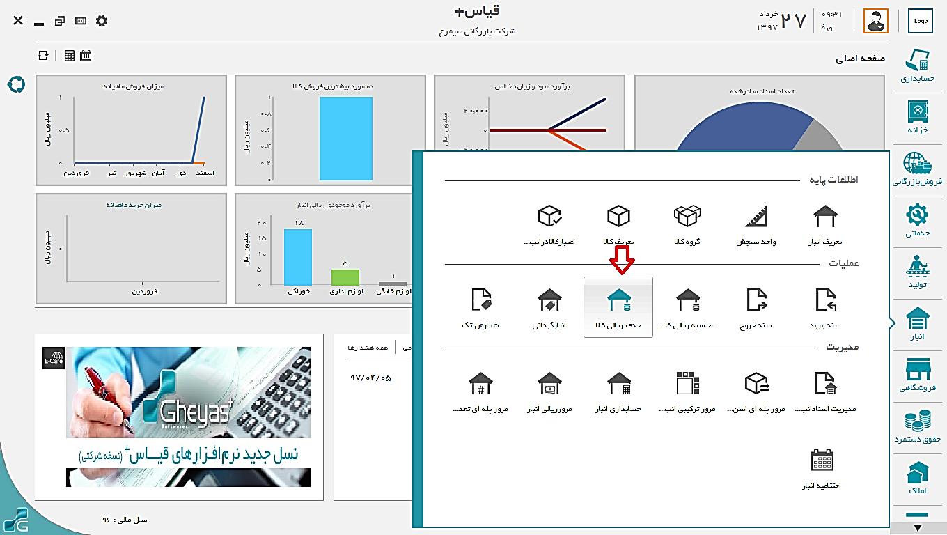The image size is (947, 535).
Task: Click the user profile avatar
Action: click(x=876, y=21)
